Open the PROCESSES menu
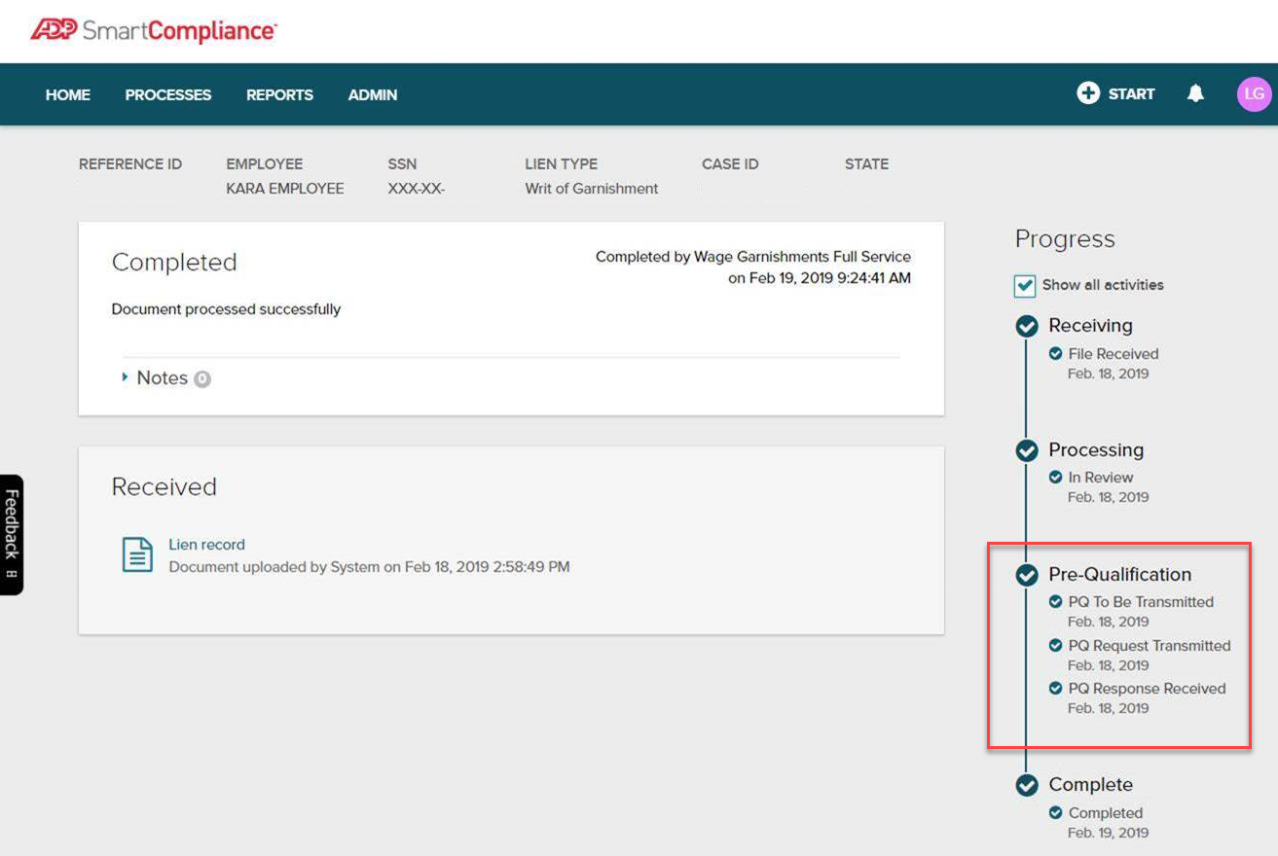1278x856 pixels. 168,94
